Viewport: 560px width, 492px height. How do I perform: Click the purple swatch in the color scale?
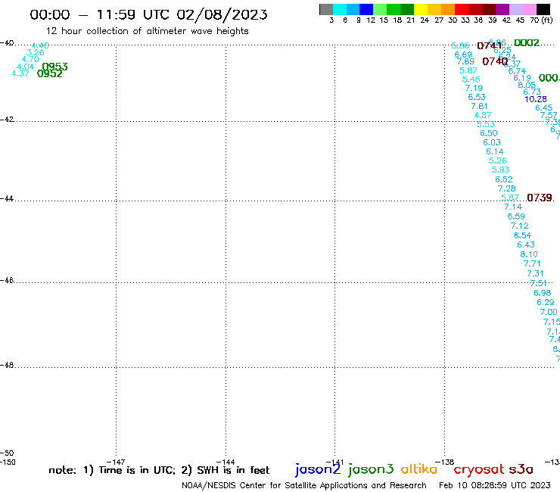[502, 9]
